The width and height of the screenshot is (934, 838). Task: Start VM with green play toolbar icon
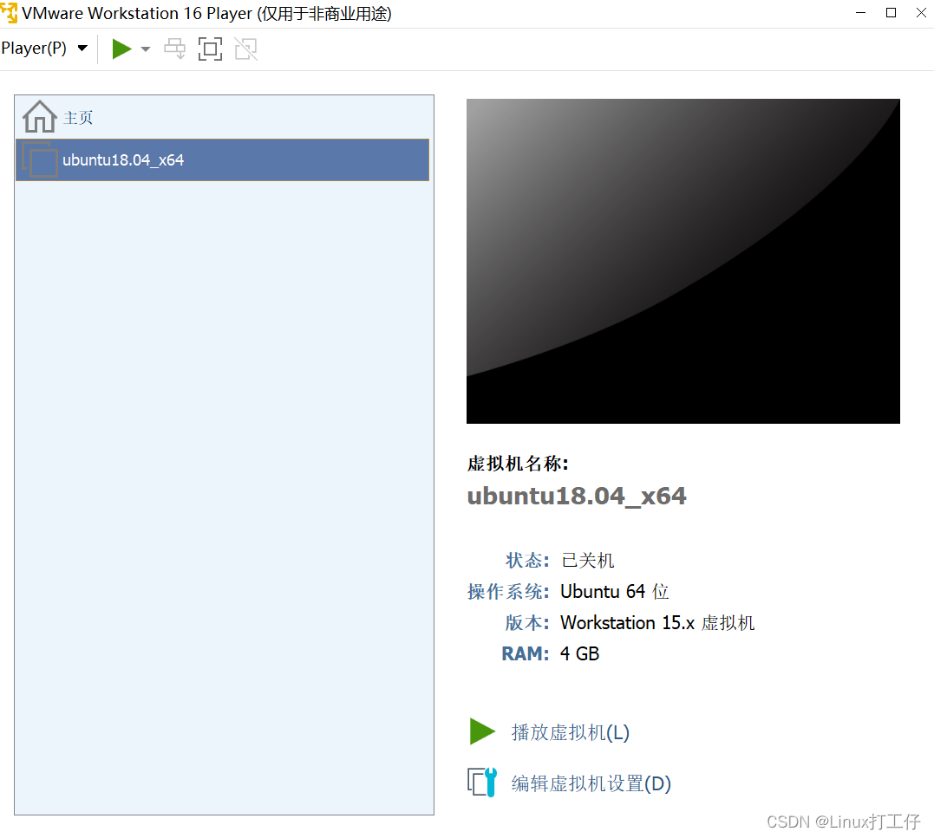(x=121, y=49)
